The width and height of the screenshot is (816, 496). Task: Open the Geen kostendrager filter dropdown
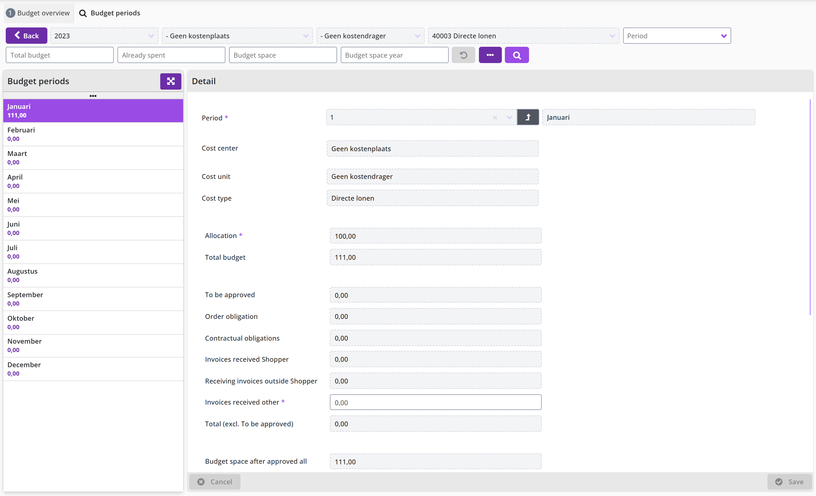click(x=370, y=36)
